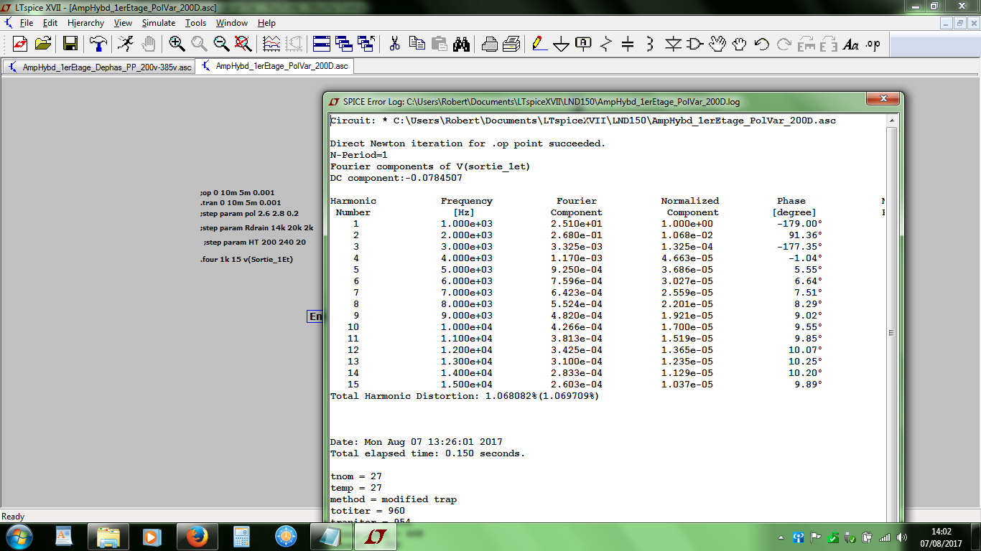Switch to AmpHybd_1erEtage_PolVar_200D.asc tab
The image size is (981, 551).
click(x=274, y=66)
